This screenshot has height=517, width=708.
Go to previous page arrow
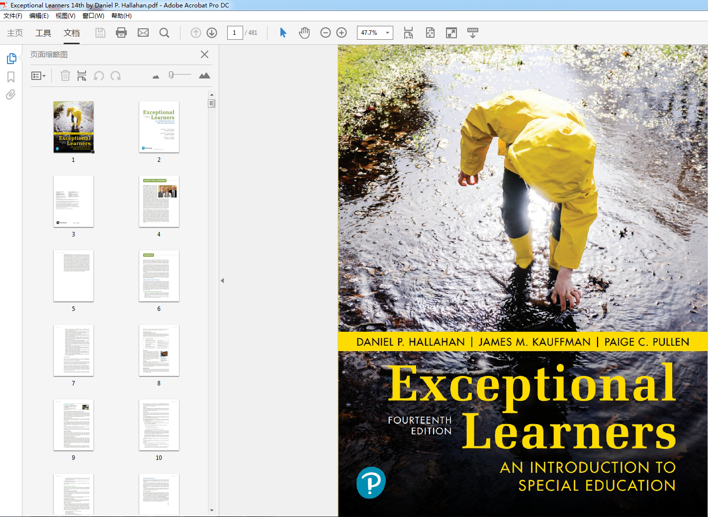196,33
